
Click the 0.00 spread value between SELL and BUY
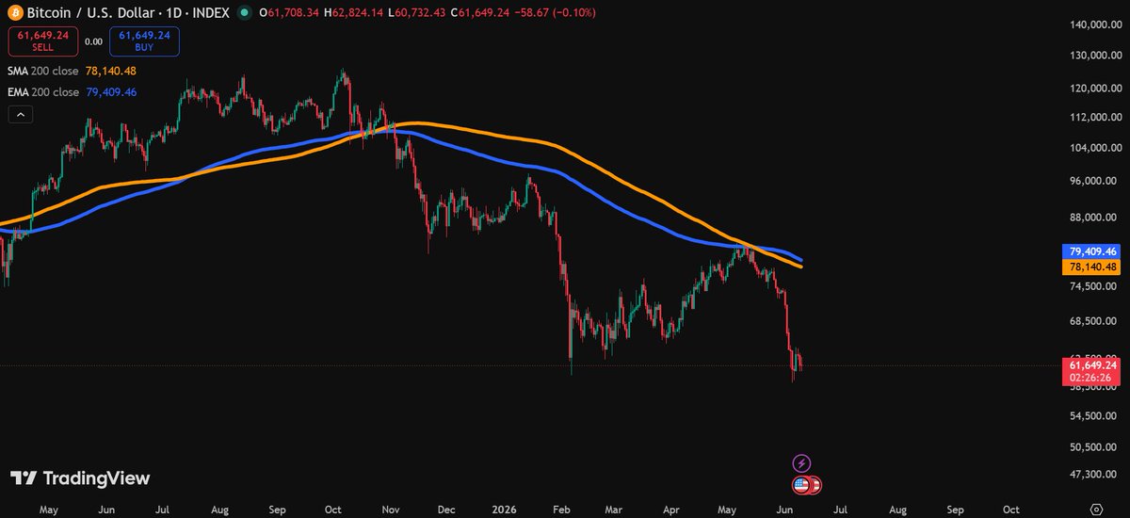[93, 41]
